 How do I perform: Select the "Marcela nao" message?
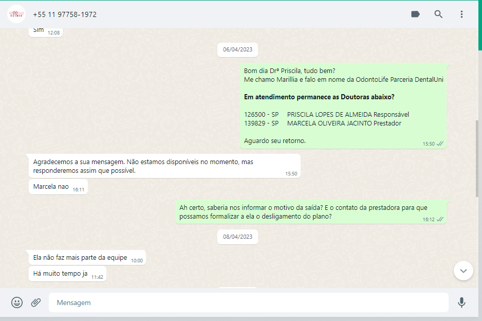coord(51,187)
